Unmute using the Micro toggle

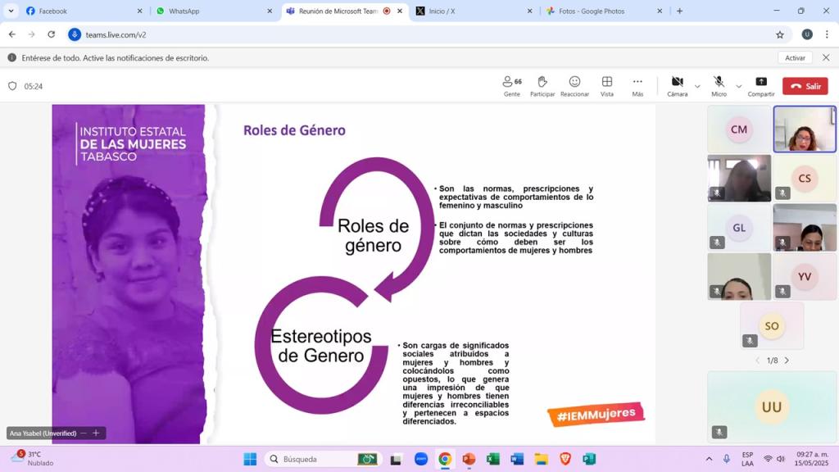(719, 85)
